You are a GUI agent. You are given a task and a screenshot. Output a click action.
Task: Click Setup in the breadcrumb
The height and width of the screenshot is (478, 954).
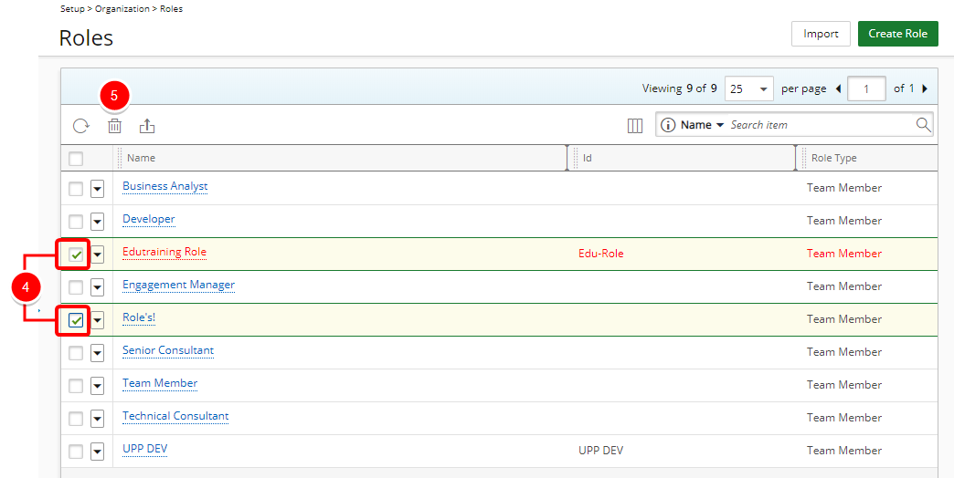73,9
